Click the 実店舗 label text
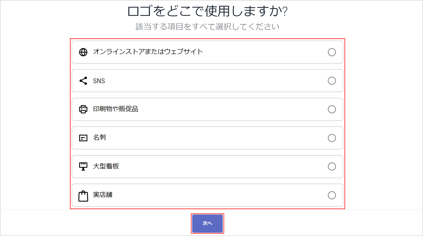 point(103,195)
